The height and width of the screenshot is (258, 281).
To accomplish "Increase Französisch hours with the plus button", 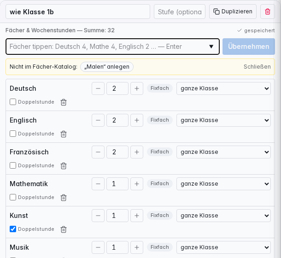I will coord(137,152).
